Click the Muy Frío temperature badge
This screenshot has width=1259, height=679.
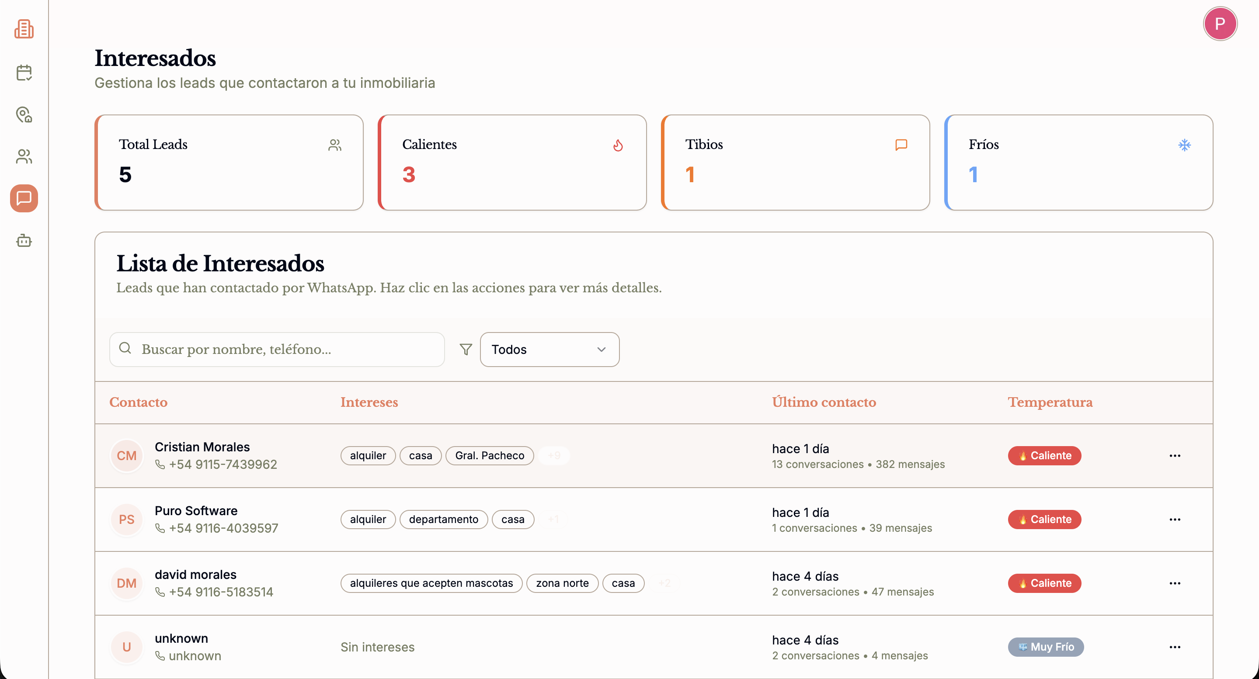click(x=1045, y=647)
